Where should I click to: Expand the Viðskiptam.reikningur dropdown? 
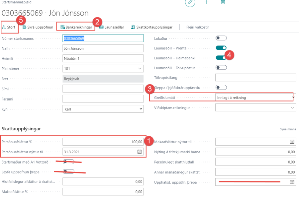tap(292, 107)
